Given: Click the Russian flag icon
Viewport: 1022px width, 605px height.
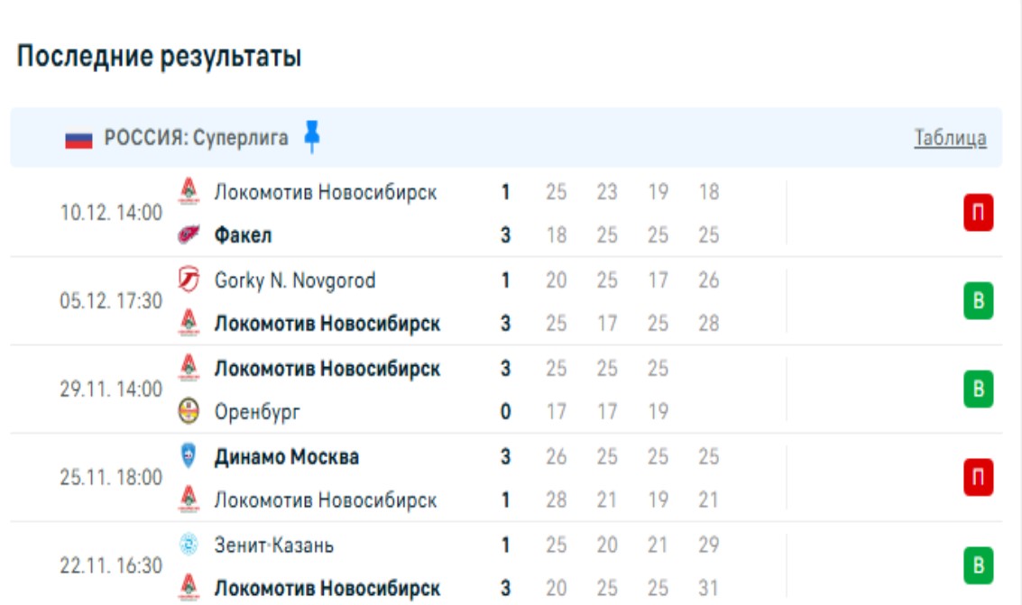Looking at the screenshot, I should tap(78, 140).
